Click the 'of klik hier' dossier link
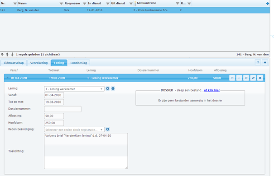274x176 pixels. coord(212,90)
